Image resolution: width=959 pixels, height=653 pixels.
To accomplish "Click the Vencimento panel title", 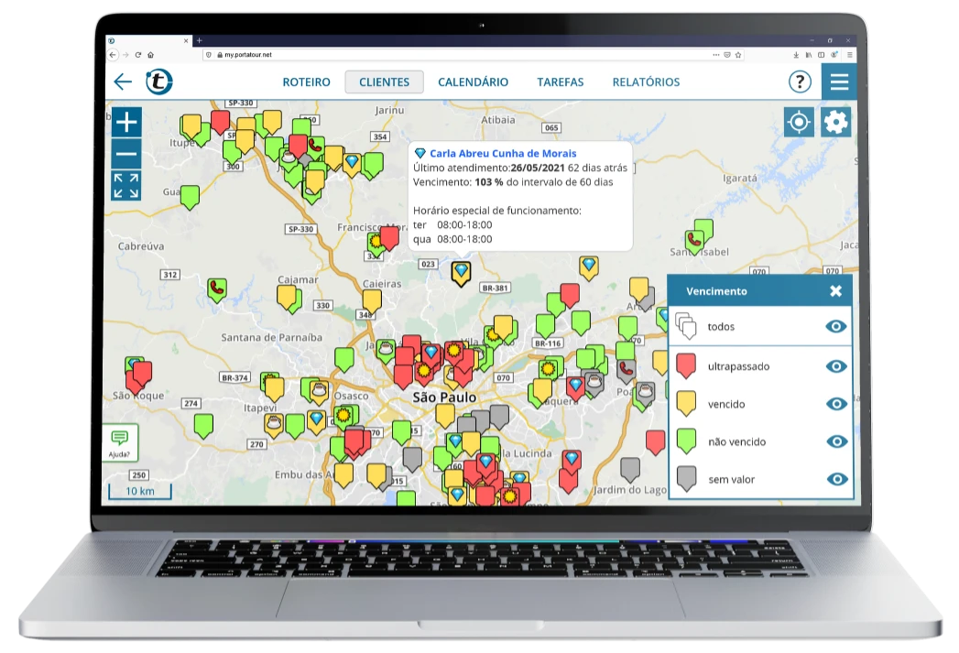I will click(716, 291).
